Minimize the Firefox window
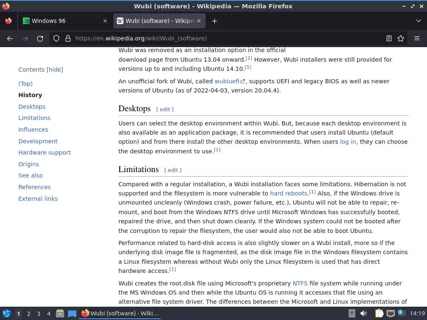427x320 pixels. pyautogui.click(x=404, y=6)
